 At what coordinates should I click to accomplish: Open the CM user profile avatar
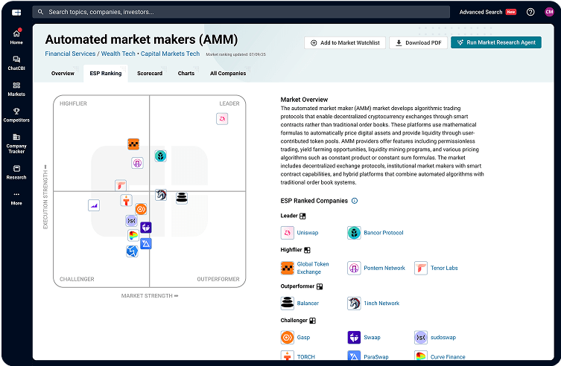pos(549,12)
